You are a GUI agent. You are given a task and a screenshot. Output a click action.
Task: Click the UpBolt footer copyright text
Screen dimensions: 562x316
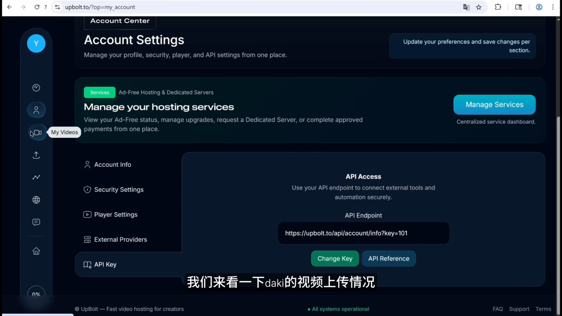point(129,309)
